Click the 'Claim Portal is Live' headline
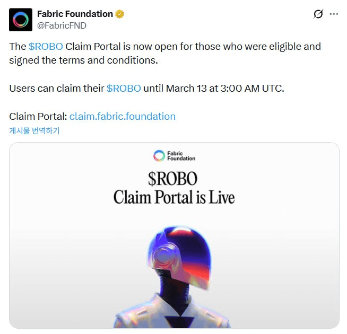The width and height of the screenshot is (347, 334). click(x=173, y=198)
